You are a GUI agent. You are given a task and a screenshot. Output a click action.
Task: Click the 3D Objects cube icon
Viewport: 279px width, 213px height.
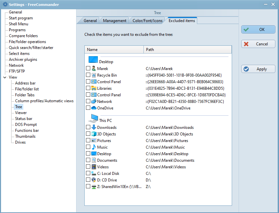pyautogui.click(x=94, y=134)
